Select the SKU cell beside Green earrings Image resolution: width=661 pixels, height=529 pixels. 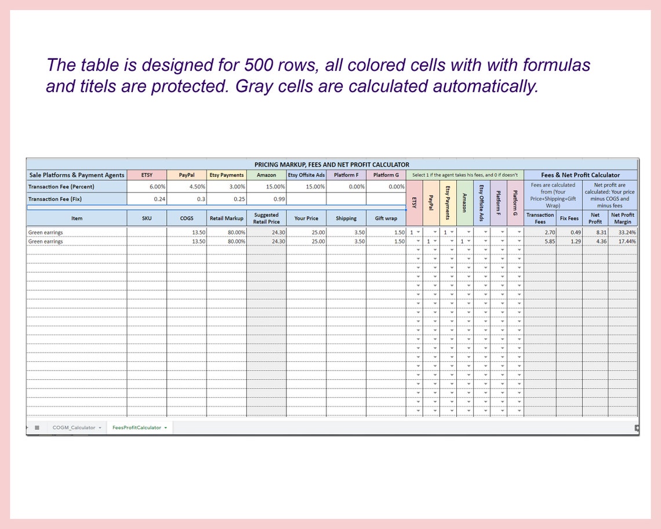pyautogui.click(x=147, y=231)
